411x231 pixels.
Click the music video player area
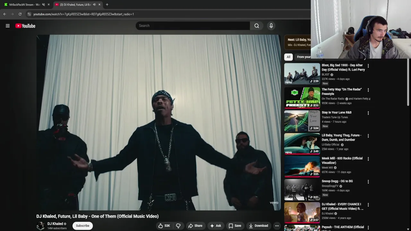[159, 123]
